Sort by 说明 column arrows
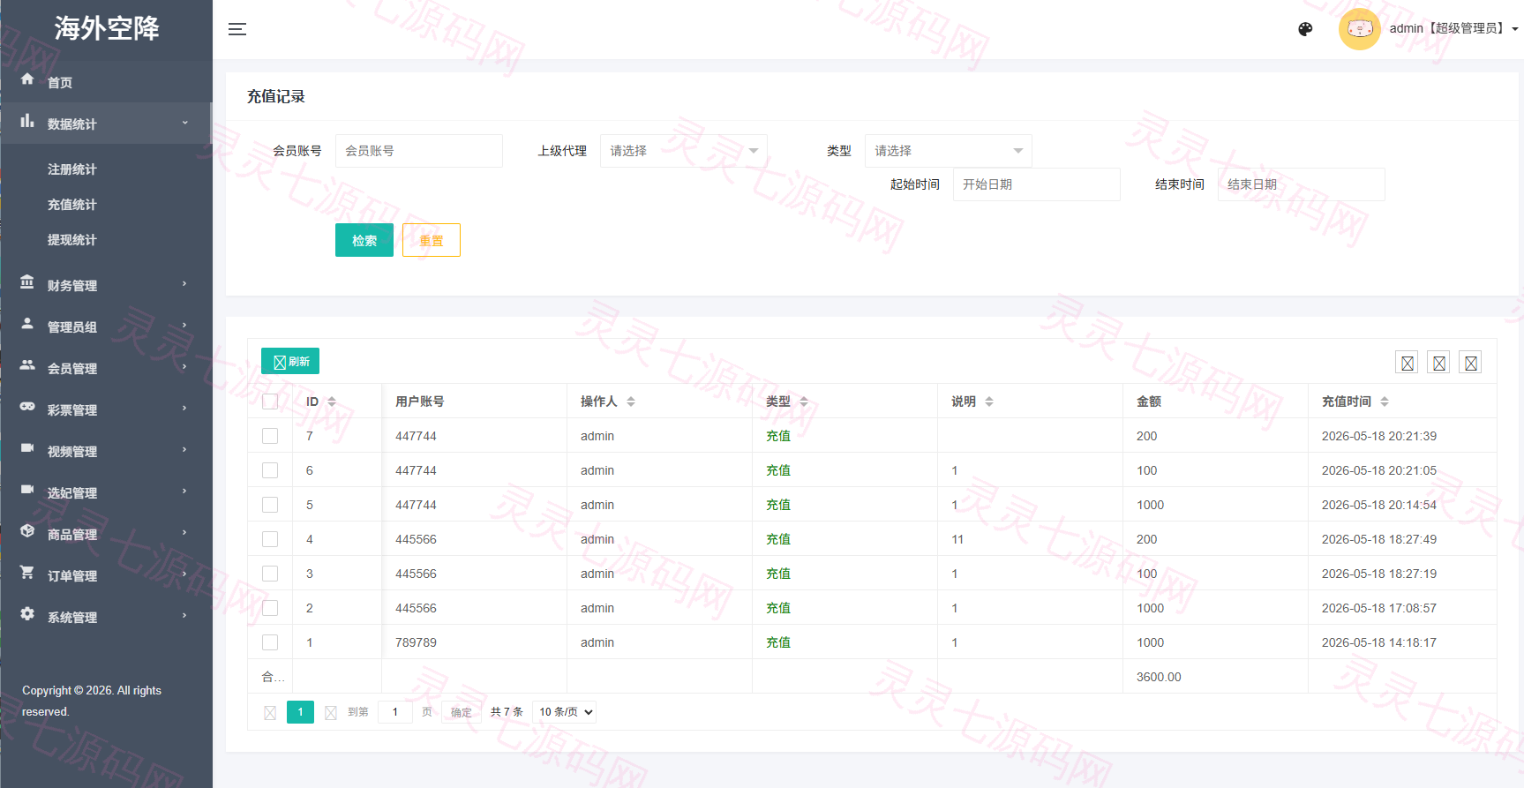This screenshot has width=1524, height=788. click(x=989, y=402)
